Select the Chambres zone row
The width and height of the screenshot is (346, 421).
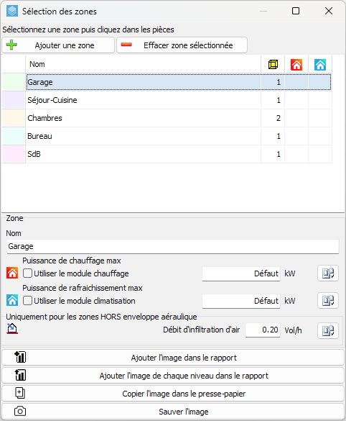[167, 118]
